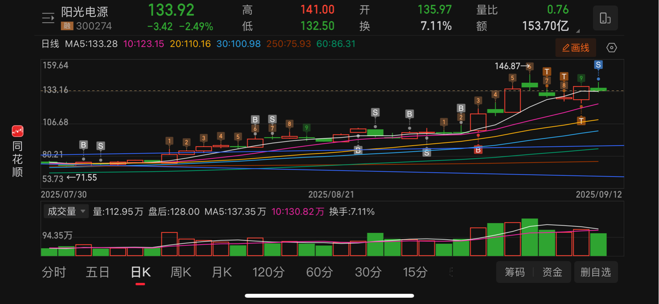Tap the green 60:86.31 MA label
Screen dimensions: 659x304
click(336, 44)
